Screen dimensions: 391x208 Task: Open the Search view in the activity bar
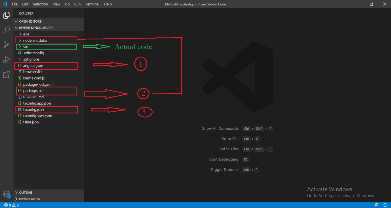(x=6, y=30)
